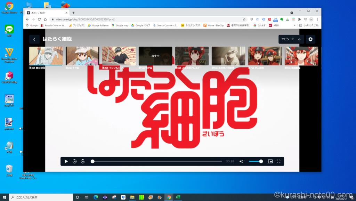Open the hidden bookmarks overflow chevron
The width and height of the screenshot is (356, 201).
tap(294, 25)
